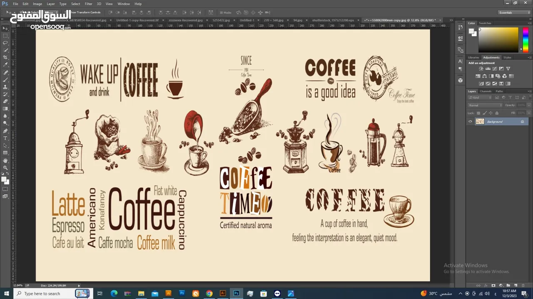Screen dimensions: 533x299
Task: Toggle the Background layer lock icon
Action: pos(522,122)
